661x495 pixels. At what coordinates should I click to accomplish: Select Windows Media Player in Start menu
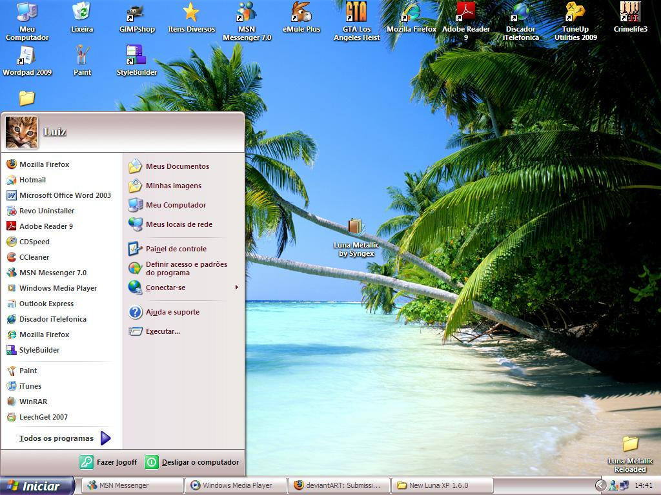tap(57, 288)
